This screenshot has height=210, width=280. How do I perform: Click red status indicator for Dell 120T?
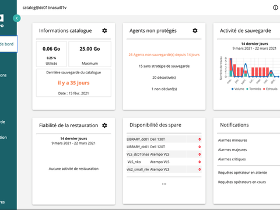[199, 147]
